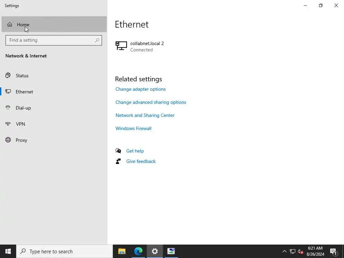
Task: Open Proxy settings
Action: [54, 140]
